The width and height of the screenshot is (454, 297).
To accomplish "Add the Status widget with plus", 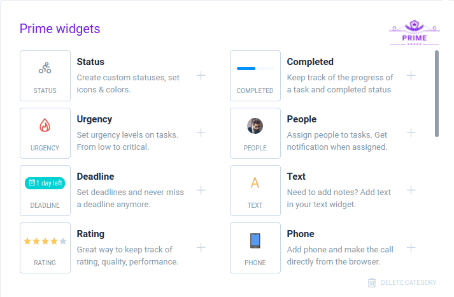I will coord(201,75).
